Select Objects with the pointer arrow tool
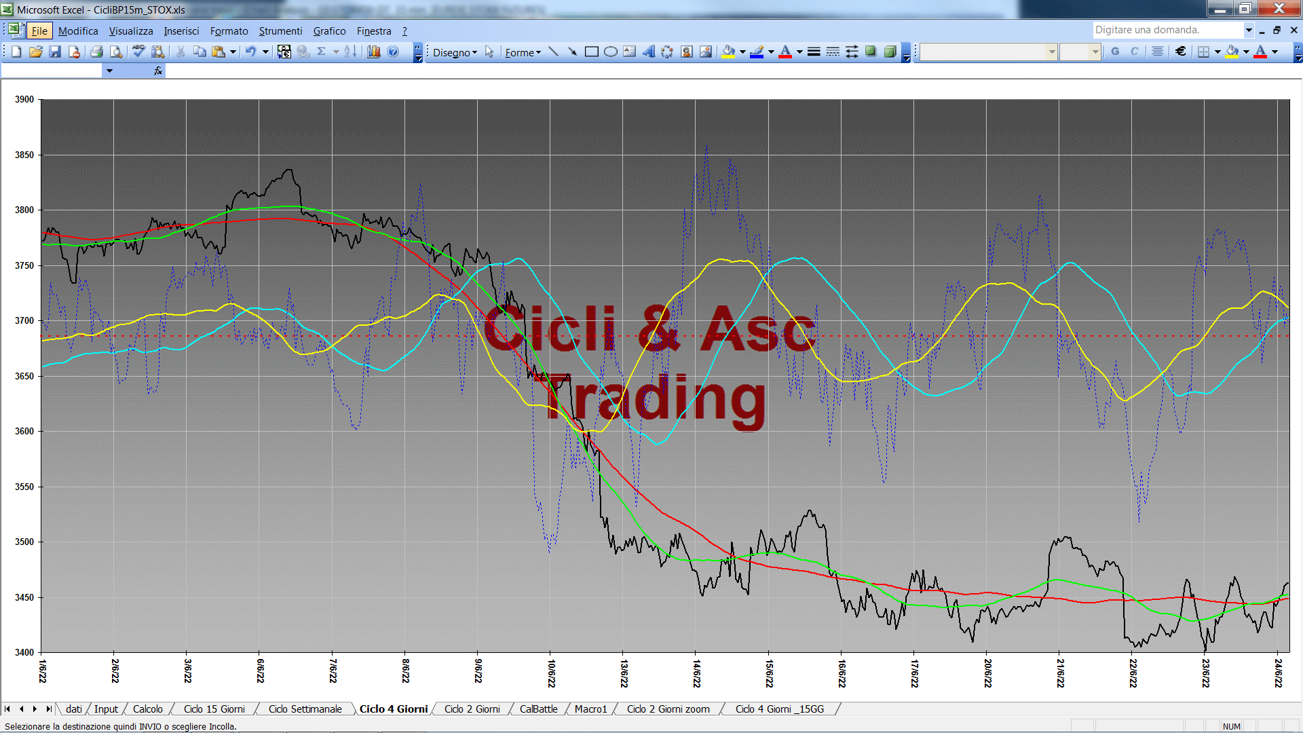The width and height of the screenshot is (1303, 733). (489, 52)
